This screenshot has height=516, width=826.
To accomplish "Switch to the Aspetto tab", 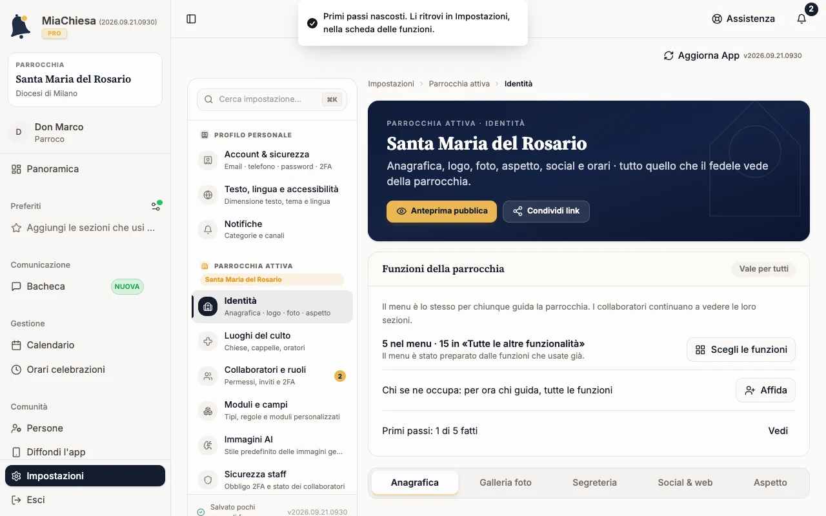I will point(771,482).
